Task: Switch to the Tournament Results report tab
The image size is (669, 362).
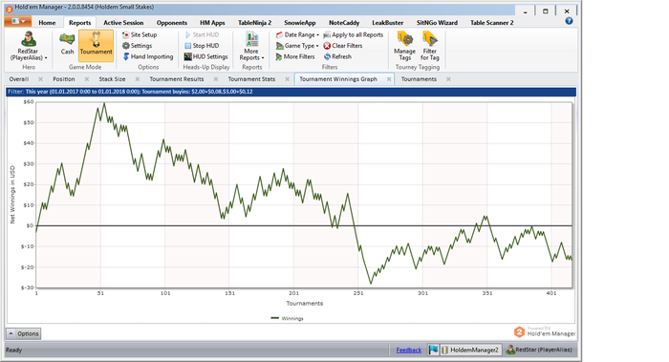Action: pyautogui.click(x=177, y=79)
